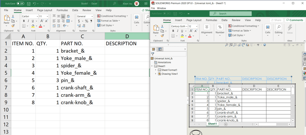The height and width of the screenshot is (135, 306).
Task: Open the font size 11 dropdown in Book1 Excel
Action: [47, 16]
